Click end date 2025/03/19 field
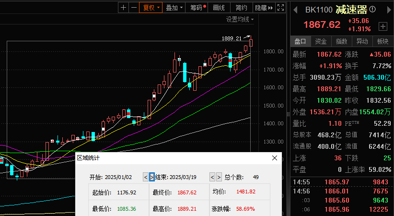394x216 pixels. pyautogui.click(x=183, y=177)
